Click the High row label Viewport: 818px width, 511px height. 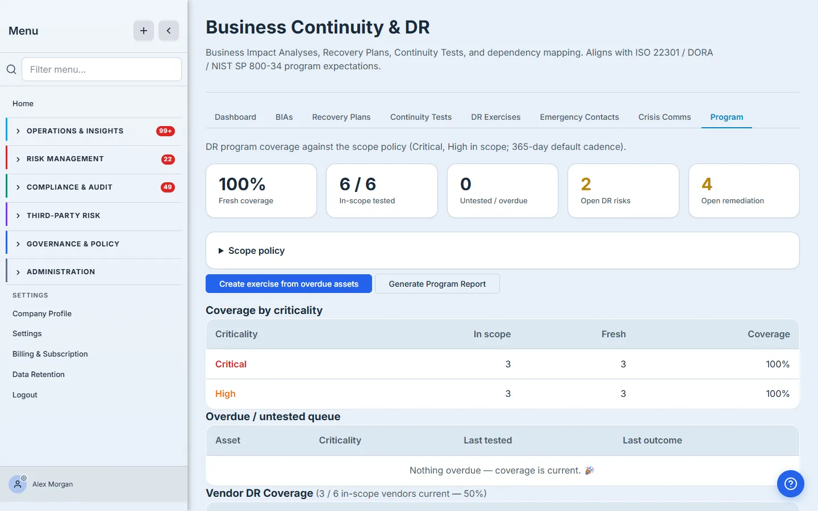coord(226,393)
